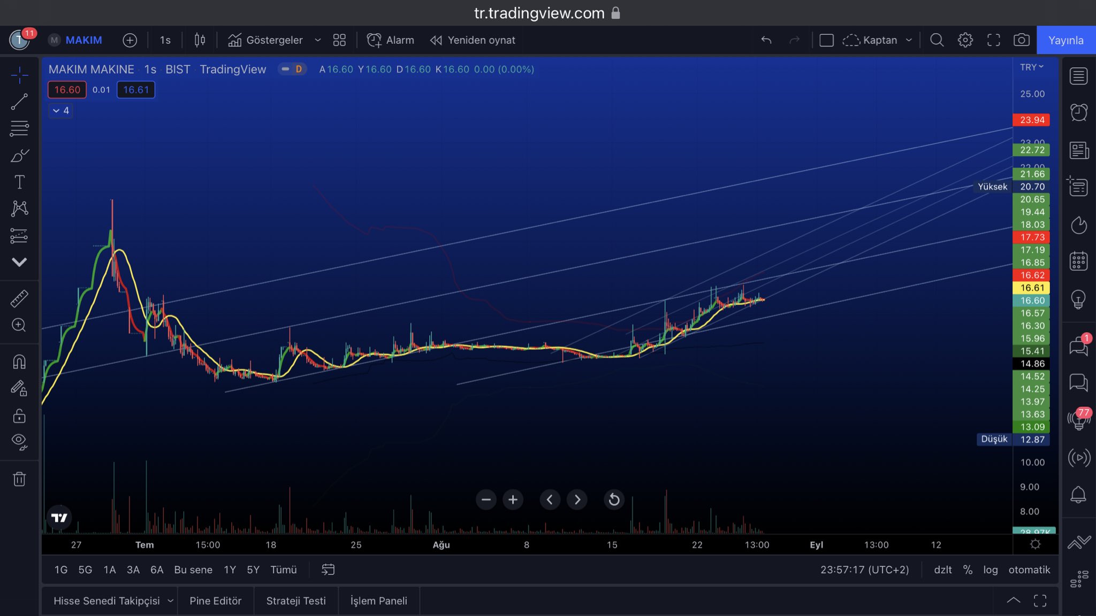Expand more drawing tools with the chevron

click(x=19, y=262)
